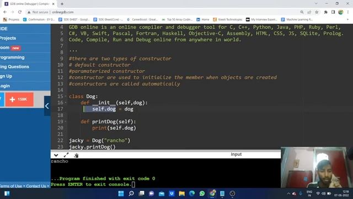Open the tab search dropdown arrow

click(316, 3)
